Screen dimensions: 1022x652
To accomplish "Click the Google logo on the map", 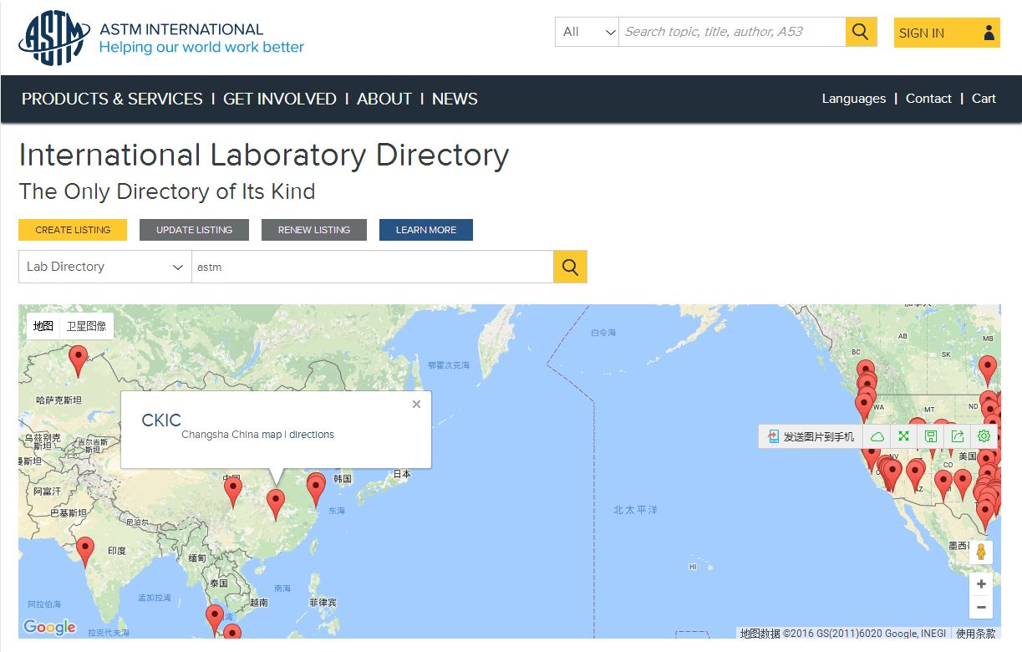I will click(49, 627).
